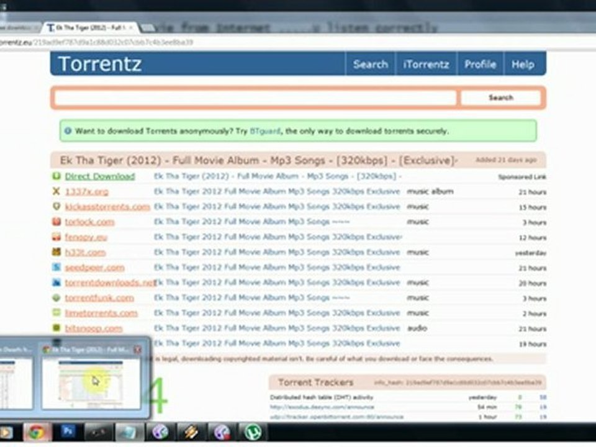Click the green Direct Download row icon
Screen dimensions: 596x447
pos(56,176)
